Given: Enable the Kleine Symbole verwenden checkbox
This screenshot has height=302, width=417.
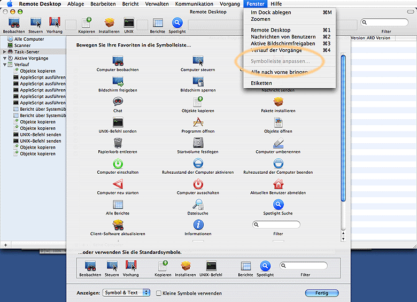Looking at the screenshot, I should click(x=159, y=293).
